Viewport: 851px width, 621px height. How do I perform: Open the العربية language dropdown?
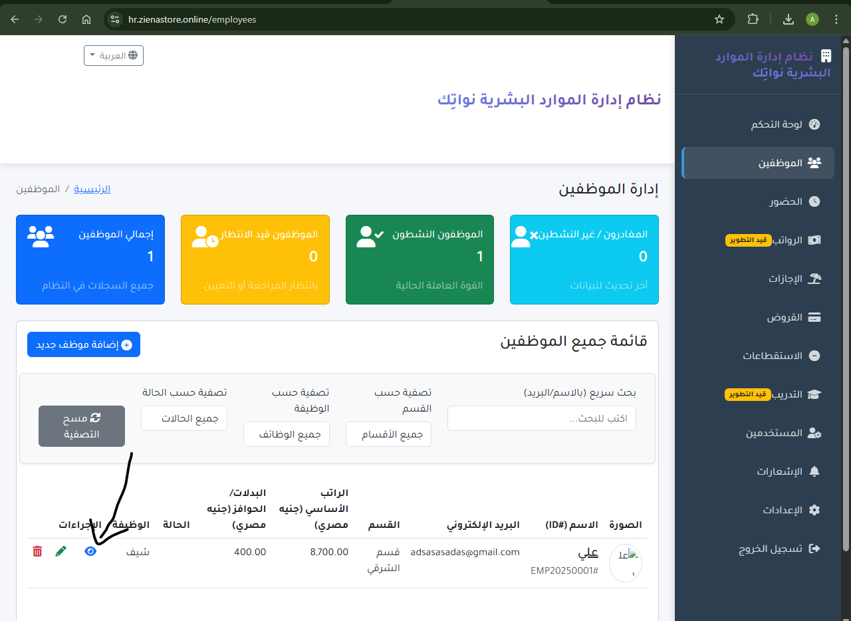pyautogui.click(x=114, y=56)
